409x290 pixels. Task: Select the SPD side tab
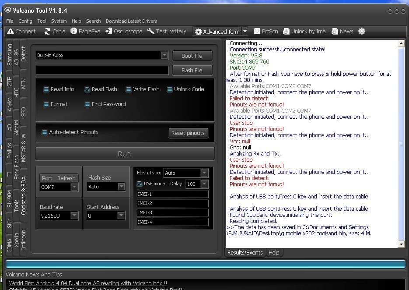pos(23,112)
